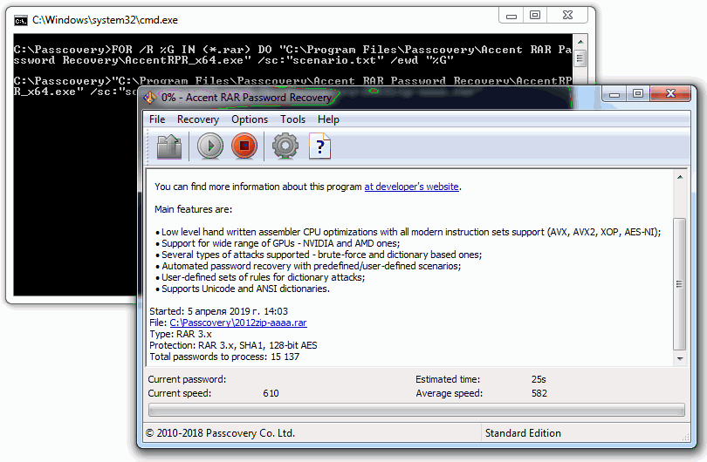The height and width of the screenshot is (462, 707).
Task: Click the cmd.exe window scroll up arrow
Action: pyautogui.click(x=580, y=42)
